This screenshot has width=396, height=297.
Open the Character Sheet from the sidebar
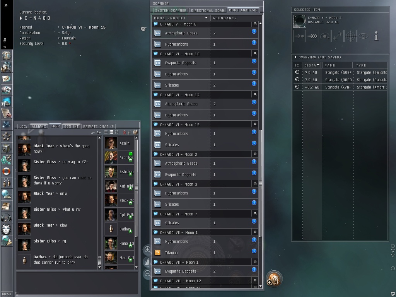click(6, 55)
